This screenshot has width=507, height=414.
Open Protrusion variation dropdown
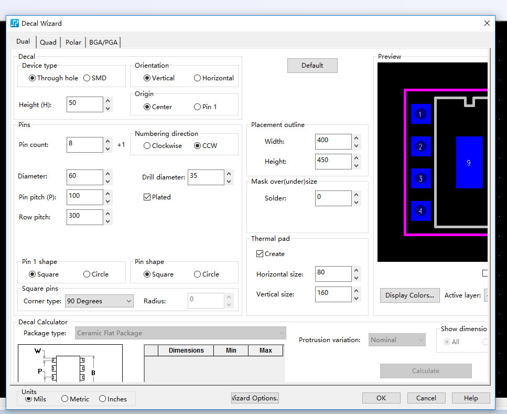(397, 340)
